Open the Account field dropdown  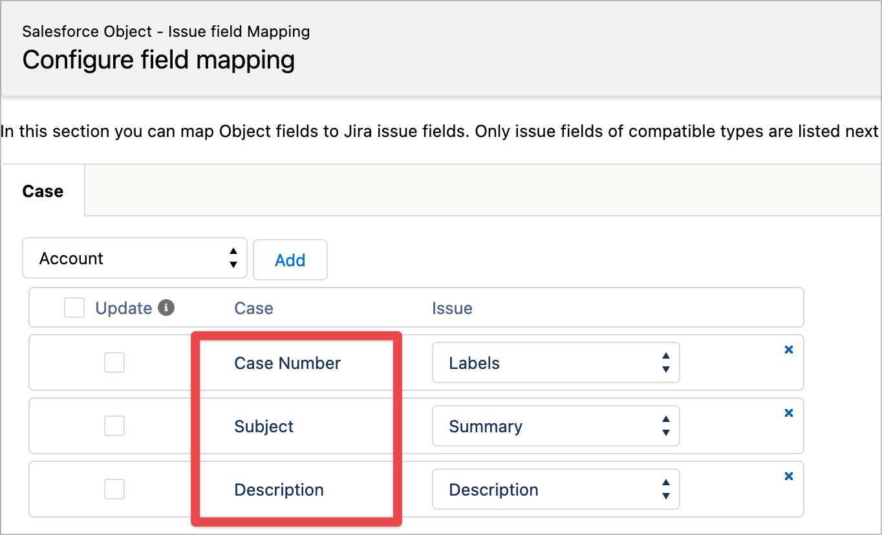click(x=134, y=258)
